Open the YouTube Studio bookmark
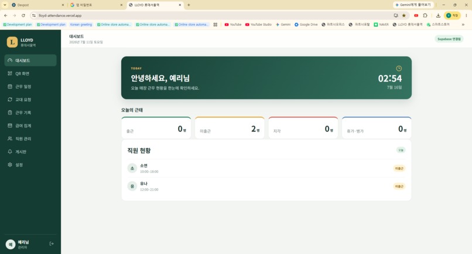 click(x=258, y=25)
